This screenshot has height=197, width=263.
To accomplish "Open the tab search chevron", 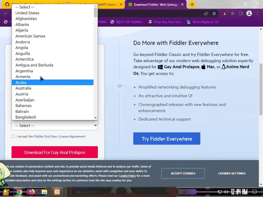I will pyautogui.click(x=222, y=4).
